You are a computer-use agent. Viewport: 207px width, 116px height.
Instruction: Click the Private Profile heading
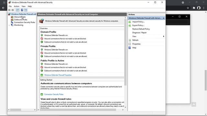[48, 46]
